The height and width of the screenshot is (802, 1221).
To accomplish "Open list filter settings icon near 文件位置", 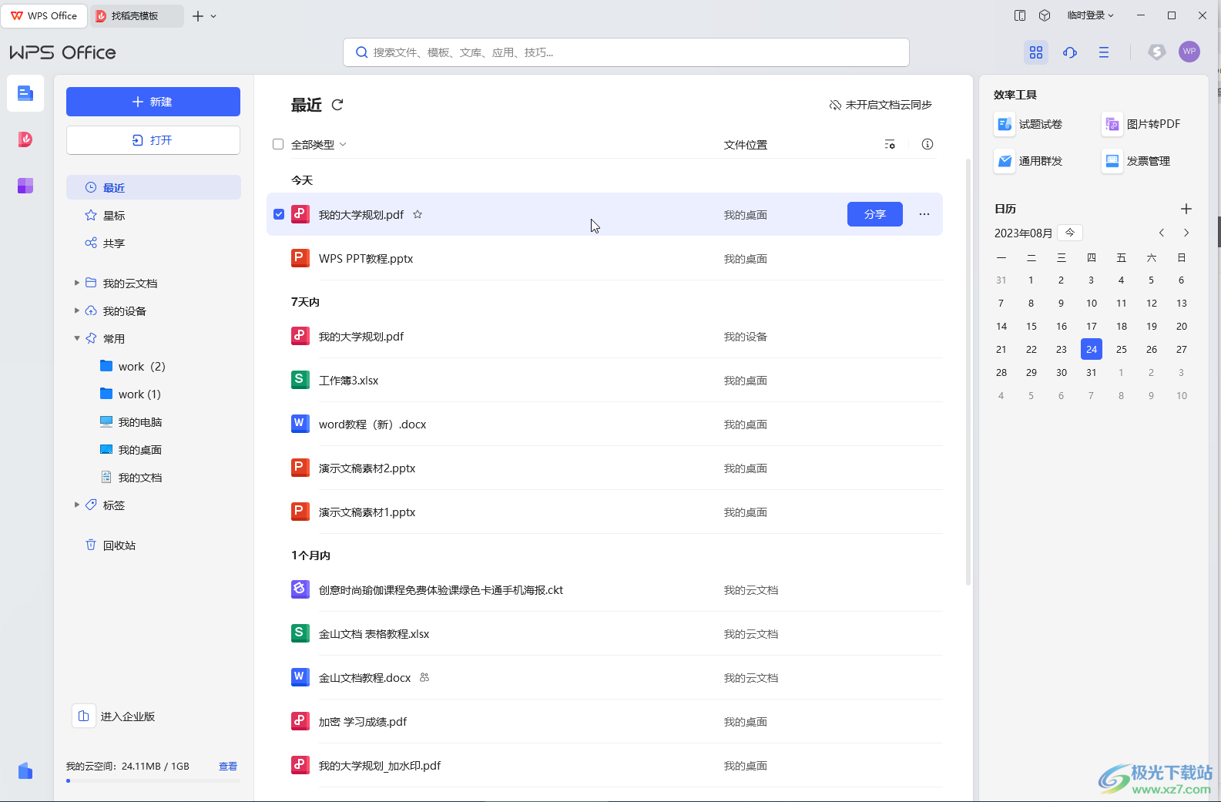I will pyautogui.click(x=890, y=144).
